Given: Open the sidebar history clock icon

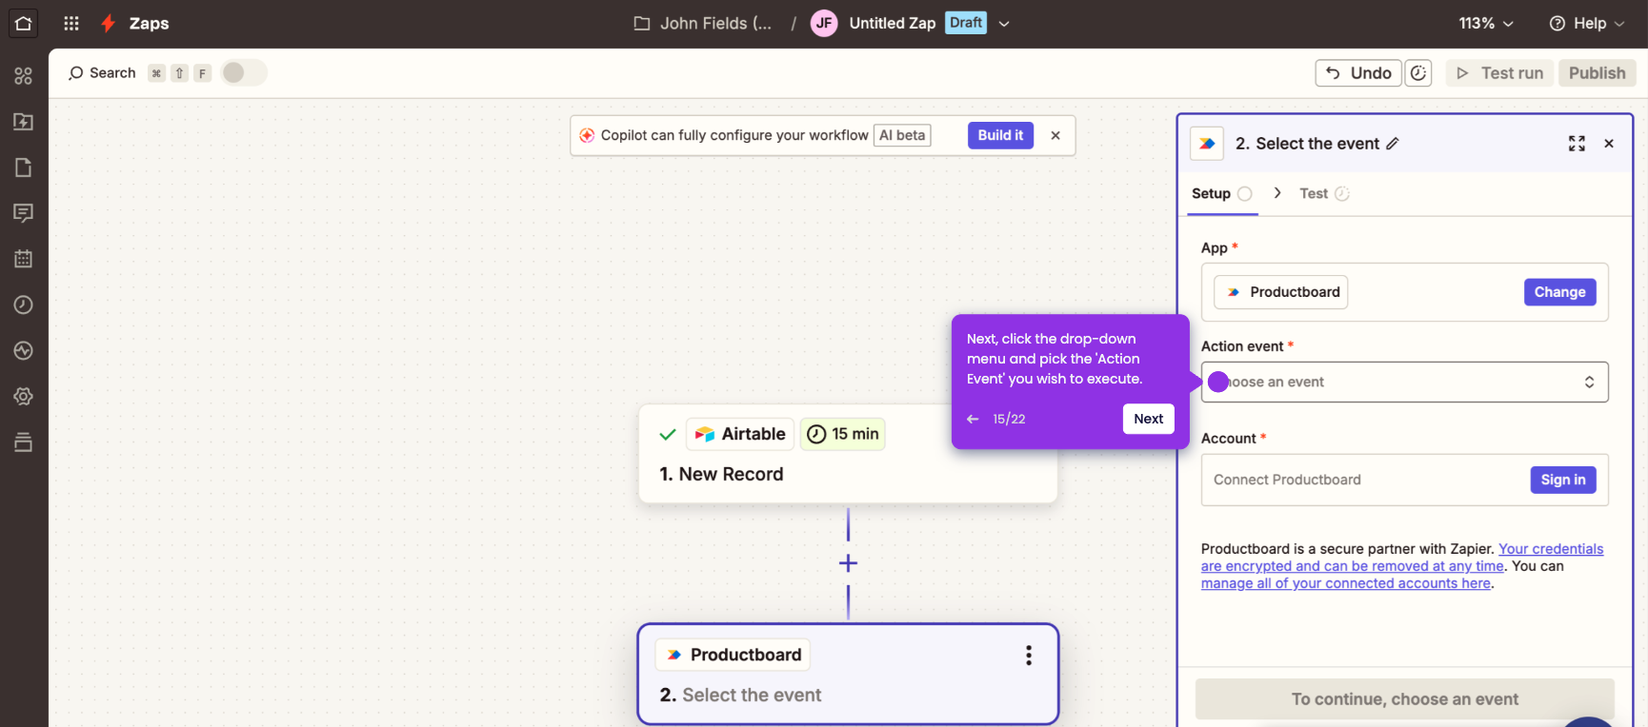Looking at the screenshot, I should [x=24, y=305].
